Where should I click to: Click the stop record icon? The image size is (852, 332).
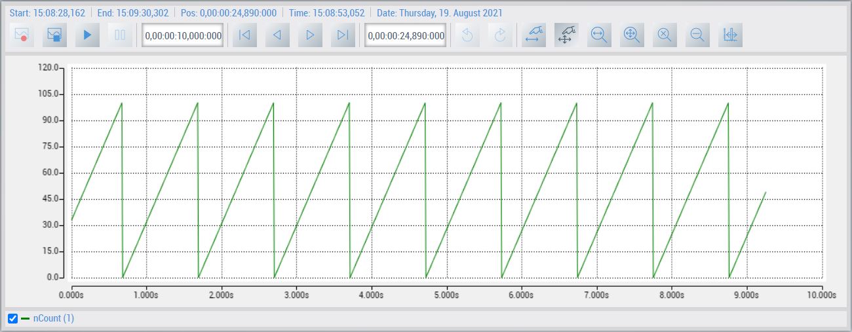[x=54, y=35]
